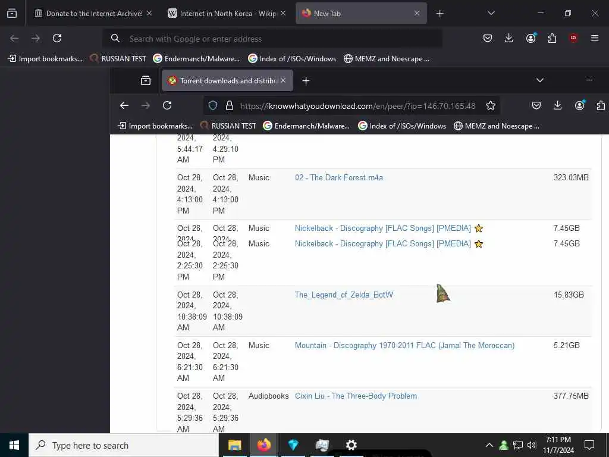The image size is (609, 457).
Task: Open Downloads in the inner window toolbar
Action: click(x=558, y=105)
